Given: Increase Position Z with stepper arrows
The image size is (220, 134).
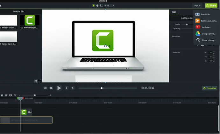Looking at the screenshot, I should 214,60.
